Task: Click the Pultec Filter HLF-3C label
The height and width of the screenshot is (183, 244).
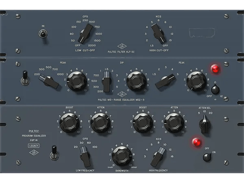Action: [x=121, y=52]
